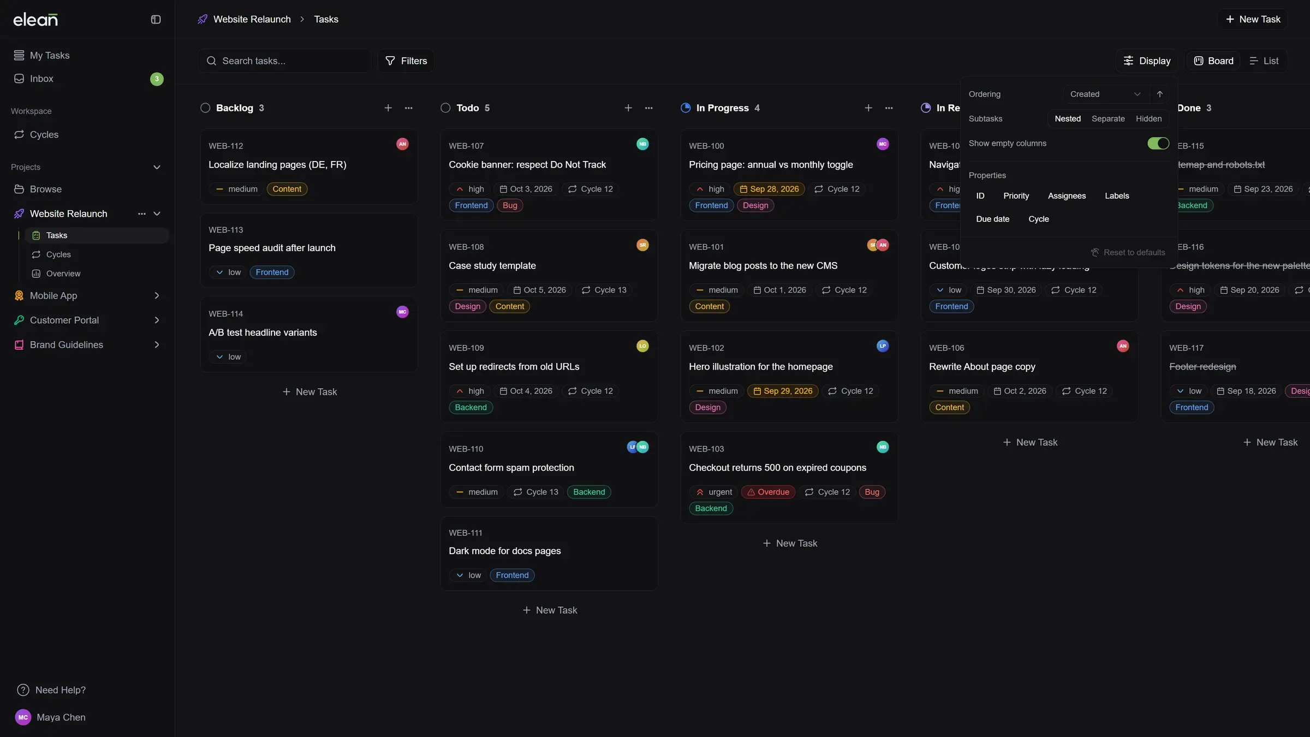The width and height of the screenshot is (1310, 737).
Task: Toggle the Assignees property
Action: pos(1067,195)
